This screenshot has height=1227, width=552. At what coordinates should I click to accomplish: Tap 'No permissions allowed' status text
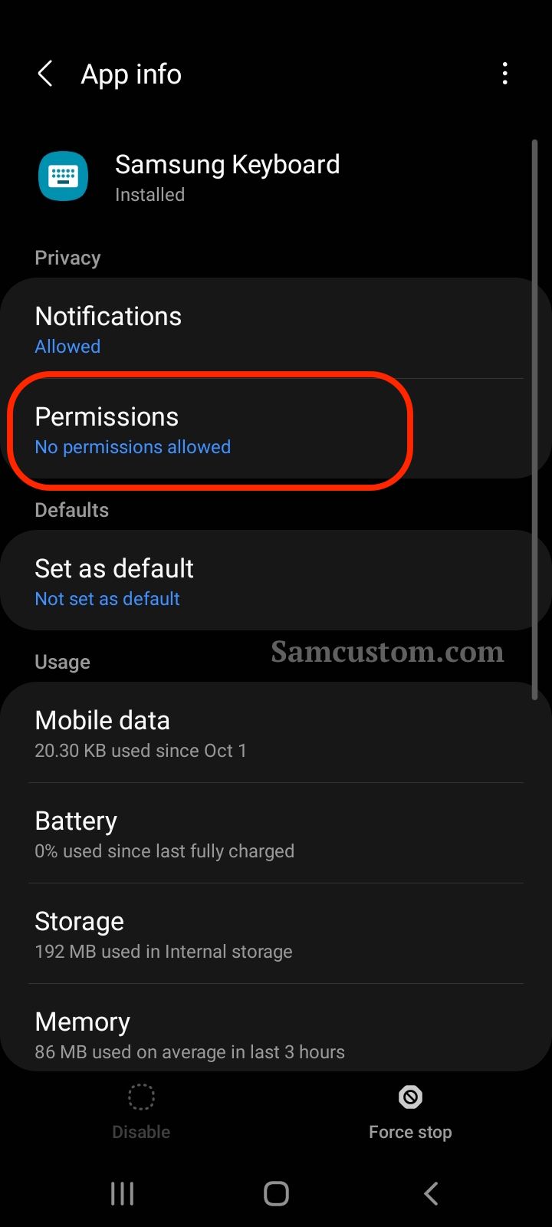[x=133, y=447]
